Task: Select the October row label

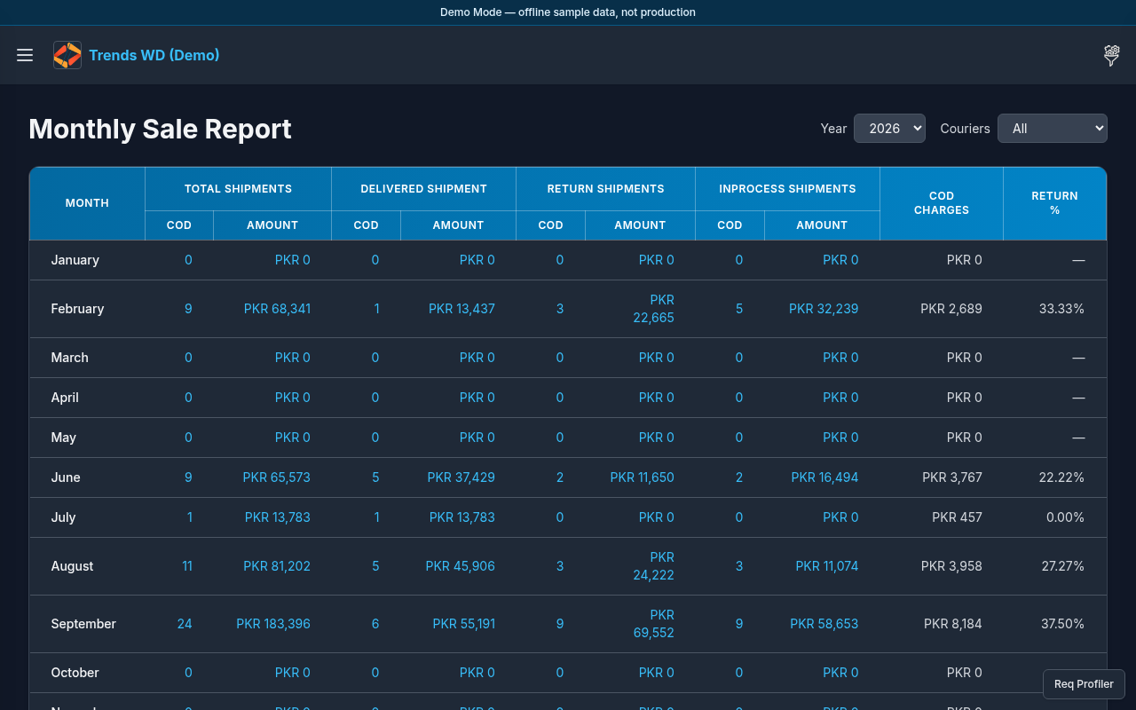Action: click(x=75, y=673)
